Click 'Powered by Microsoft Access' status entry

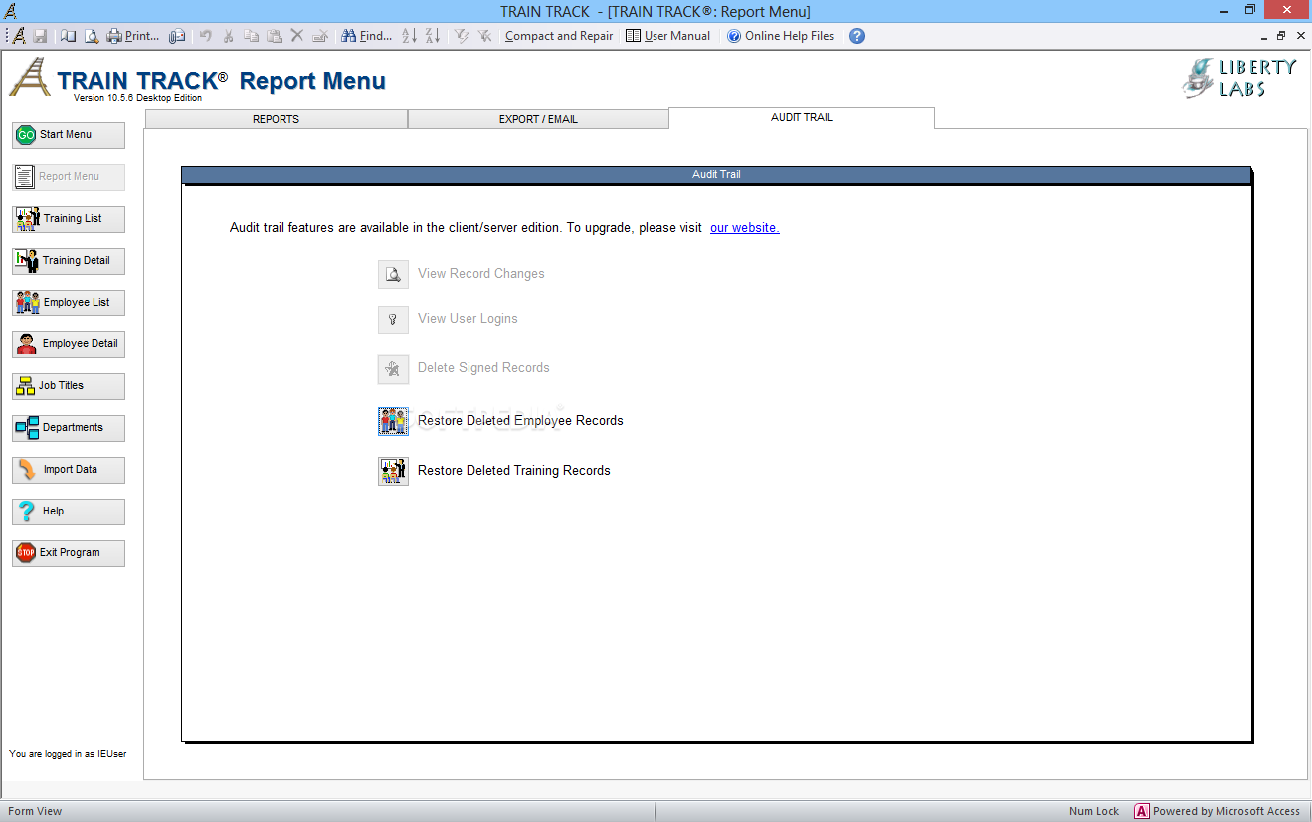tap(1218, 811)
